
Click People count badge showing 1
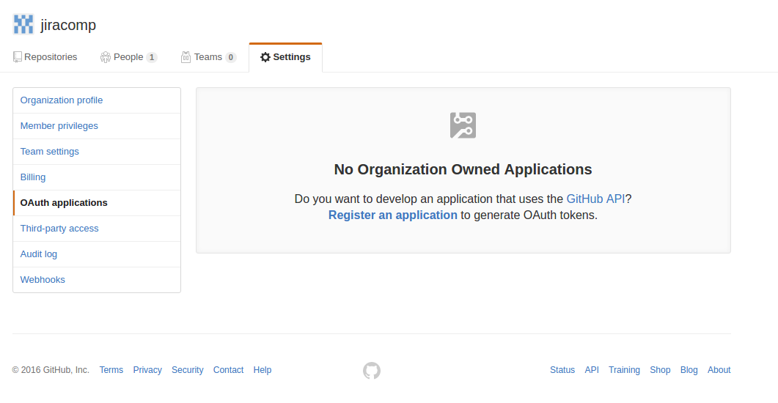click(152, 57)
